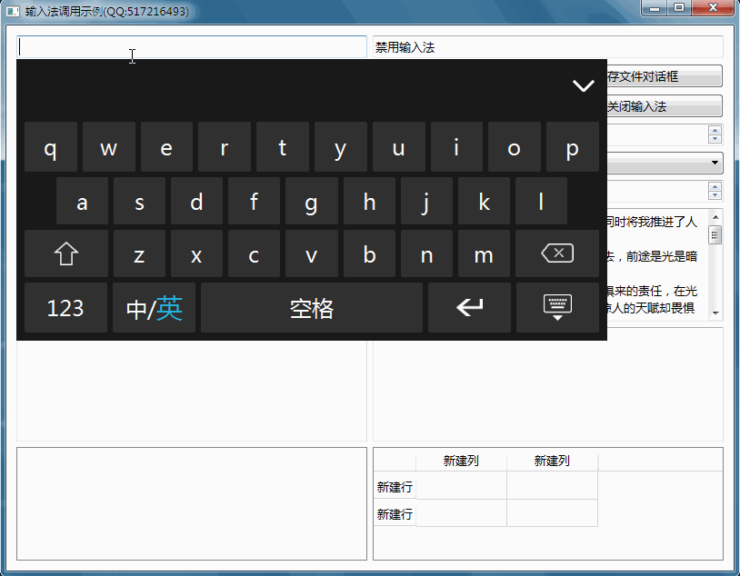Click the first 新建列 column header
The image size is (740, 576).
pos(461,461)
